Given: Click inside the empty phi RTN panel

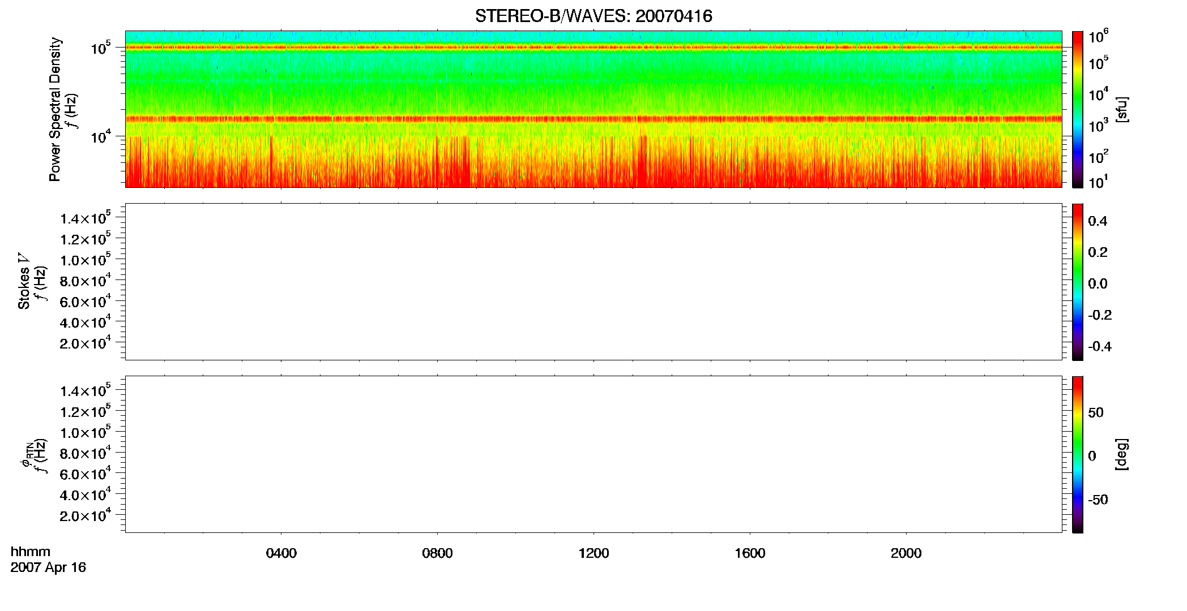Looking at the screenshot, I should click(593, 454).
